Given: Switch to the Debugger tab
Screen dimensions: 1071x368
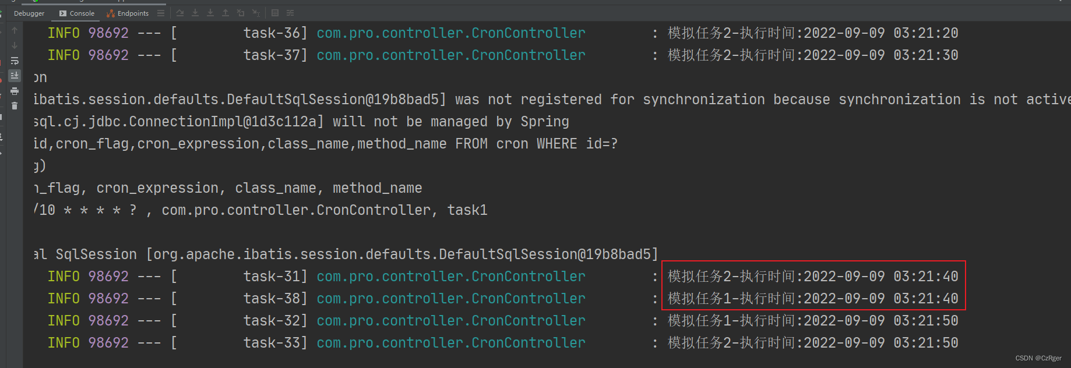Looking at the screenshot, I should [29, 13].
